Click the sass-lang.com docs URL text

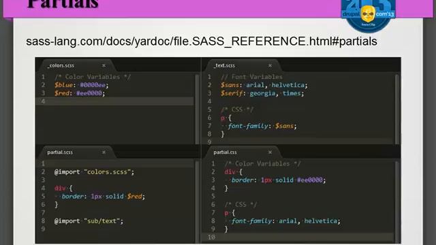tap(202, 42)
